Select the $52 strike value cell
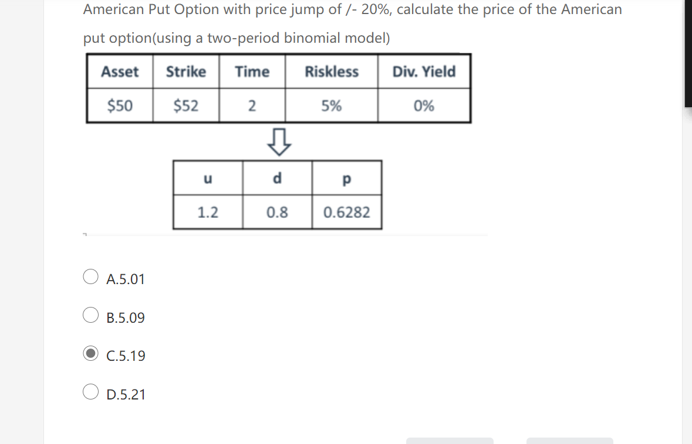692x444 pixels. (x=186, y=106)
